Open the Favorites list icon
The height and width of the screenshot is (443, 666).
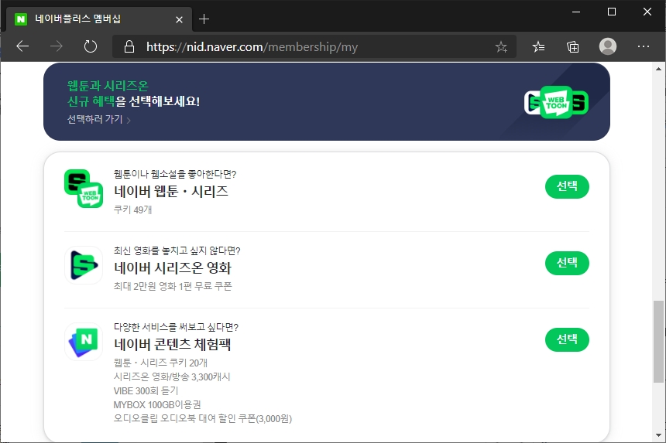[x=538, y=46]
